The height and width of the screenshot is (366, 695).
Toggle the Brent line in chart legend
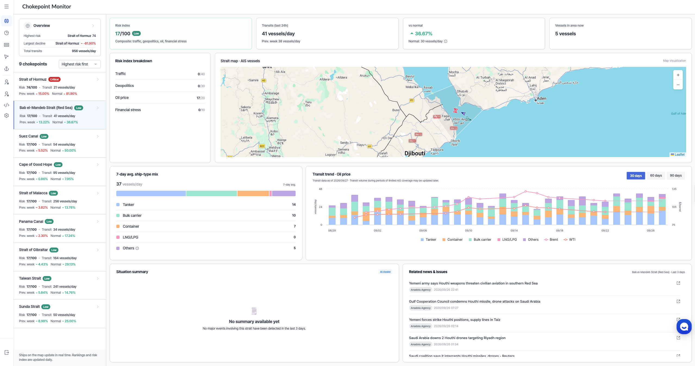click(551, 240)
